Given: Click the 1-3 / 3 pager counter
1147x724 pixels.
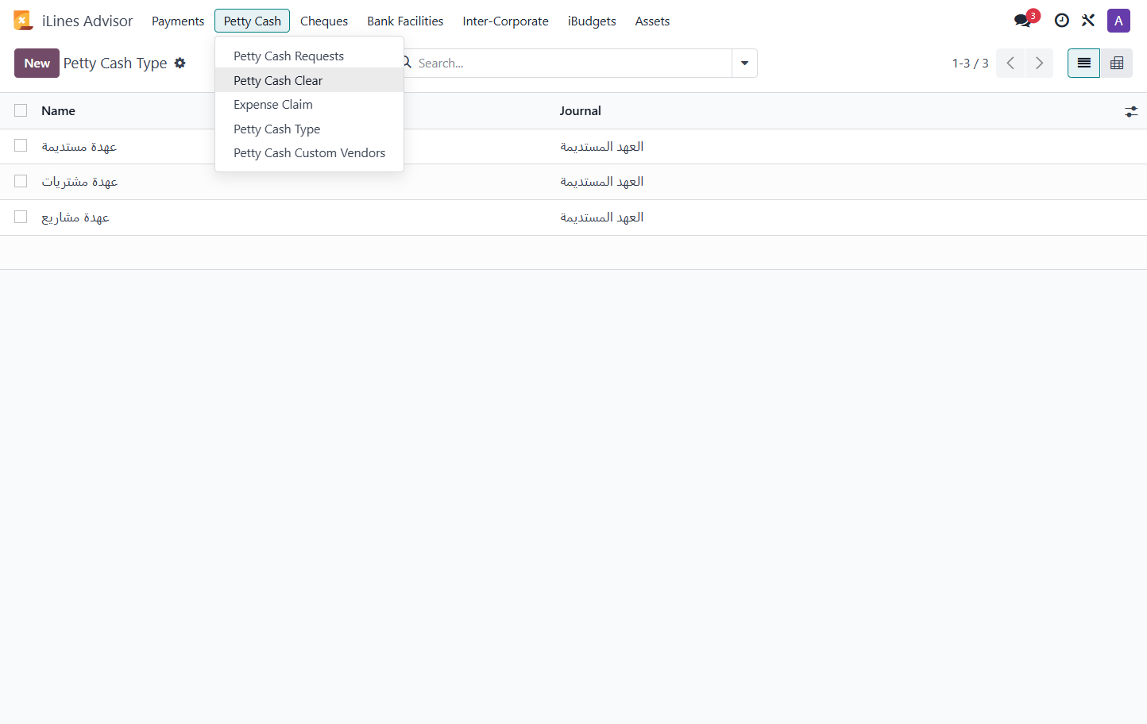Looking at the screenshot, I should 970,64.
